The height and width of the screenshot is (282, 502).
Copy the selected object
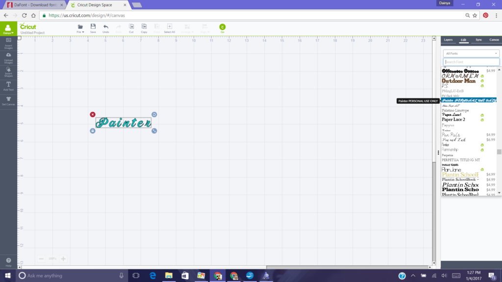pos(144,28)
